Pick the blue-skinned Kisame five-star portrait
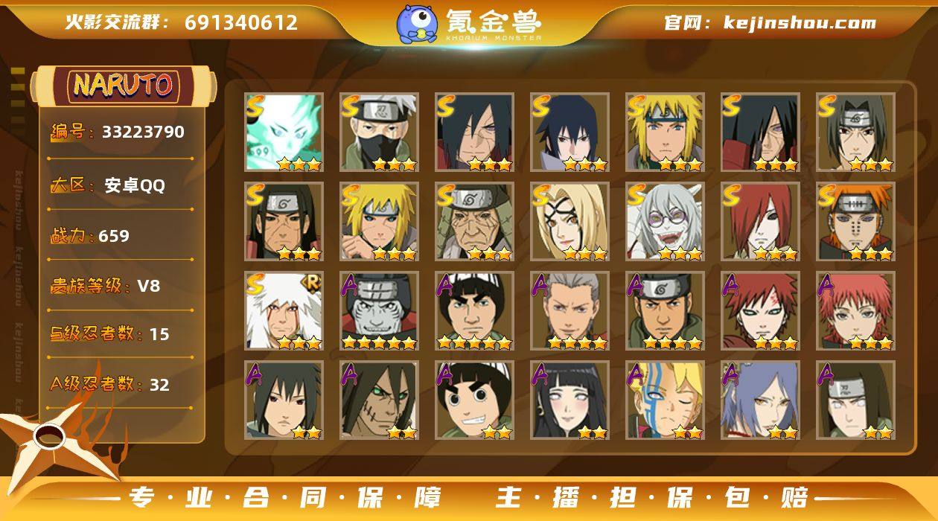 (x=380, y=311)
